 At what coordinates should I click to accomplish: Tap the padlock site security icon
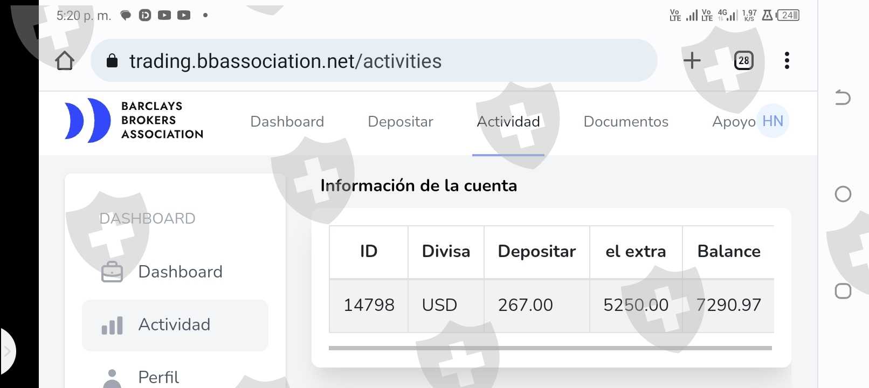(112, 61)
